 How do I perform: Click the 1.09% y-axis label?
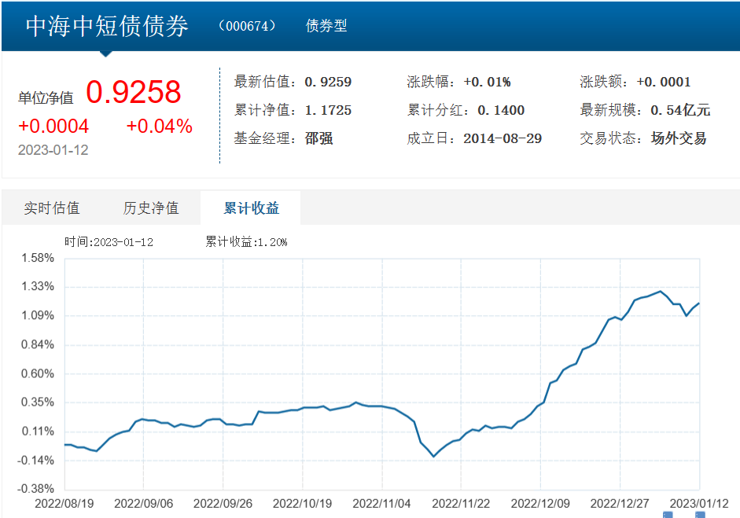click(x=38, y=315)
